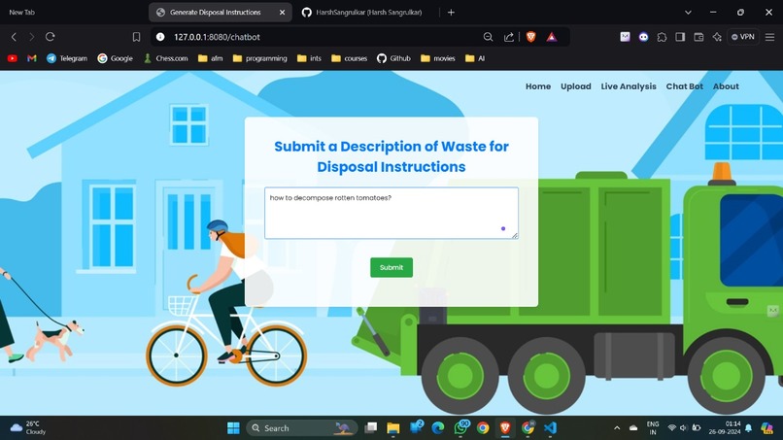Expand the programming bookmarks folder
Image resolution: width=783 pixels, height=440 pixels.
[x=260, y=58]
